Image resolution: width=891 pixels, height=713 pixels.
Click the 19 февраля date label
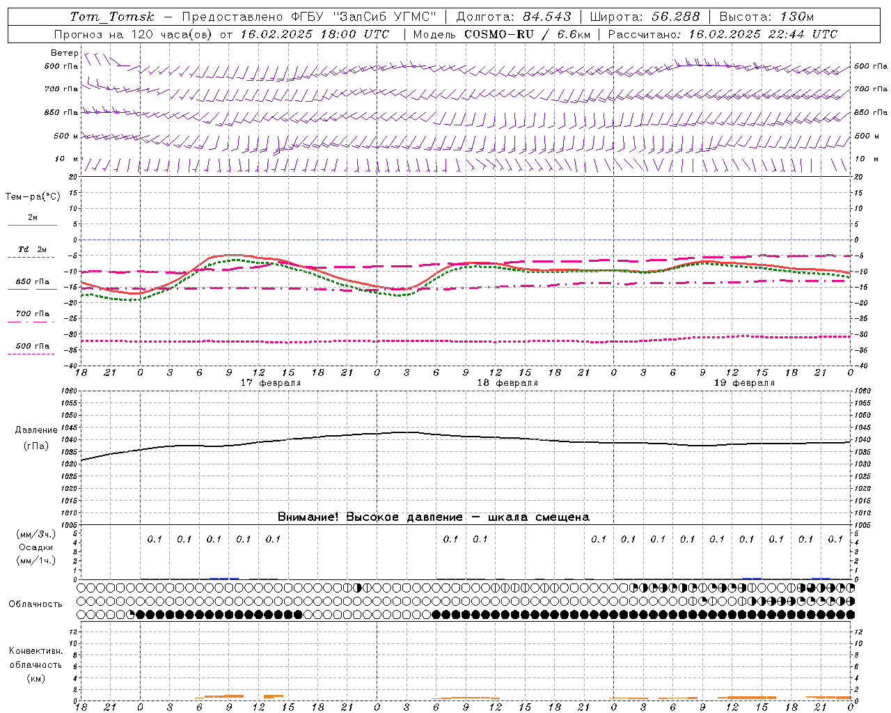(744, 383)
